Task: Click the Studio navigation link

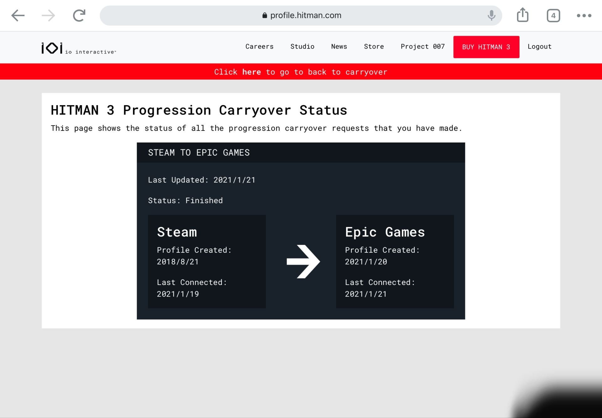Action: (302, 46)
